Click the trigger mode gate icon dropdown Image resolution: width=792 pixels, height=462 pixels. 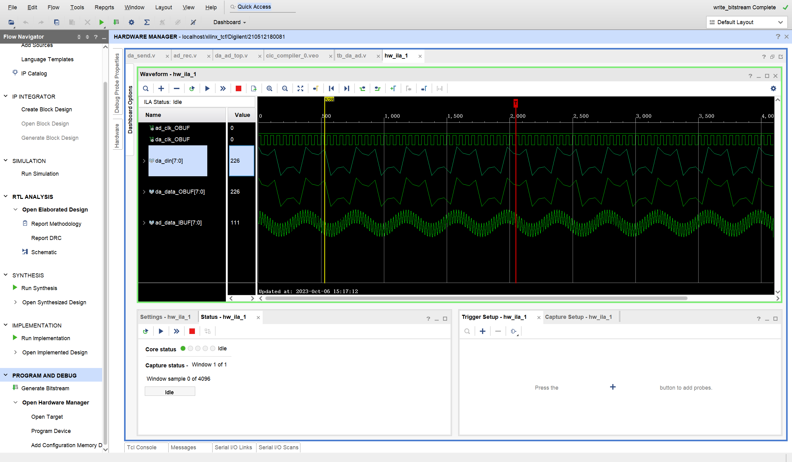[x=514, y=331]
